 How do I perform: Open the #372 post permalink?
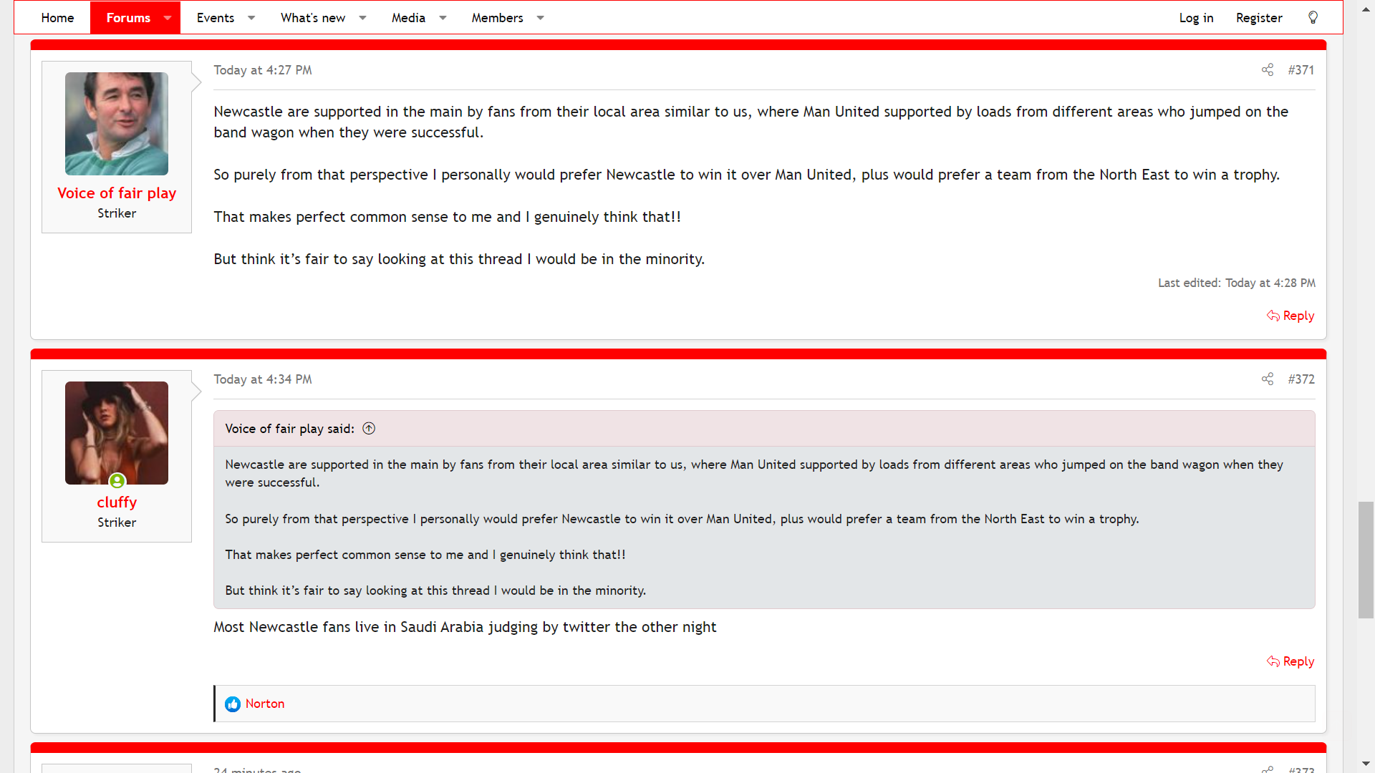(x=1301, y=379)
